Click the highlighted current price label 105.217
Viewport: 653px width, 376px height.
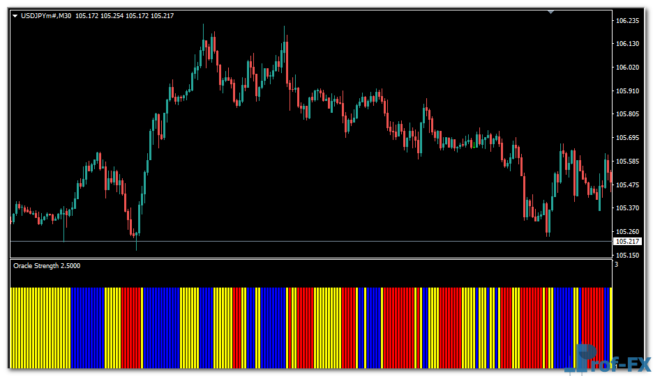(627, 241)
